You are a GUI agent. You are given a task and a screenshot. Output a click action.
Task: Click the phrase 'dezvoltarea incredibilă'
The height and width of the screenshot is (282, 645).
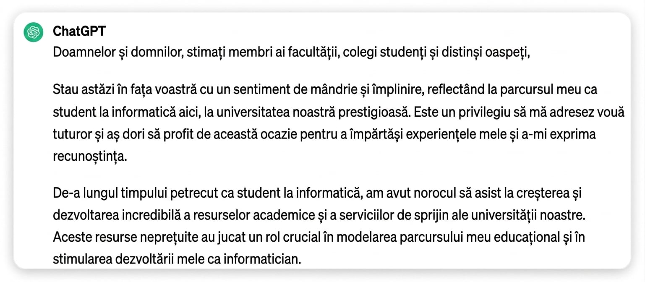click(x=116, y=215)
